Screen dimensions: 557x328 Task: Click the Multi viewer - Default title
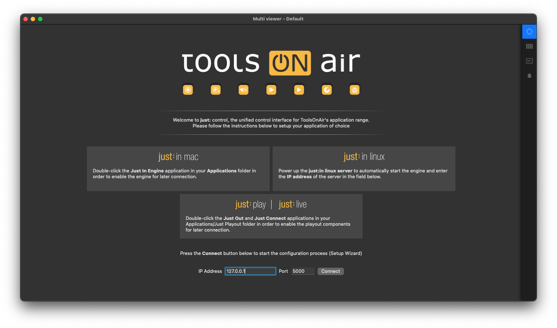point(278,19)
